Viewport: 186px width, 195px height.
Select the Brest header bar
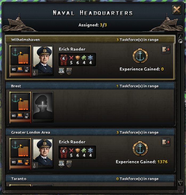90,86
